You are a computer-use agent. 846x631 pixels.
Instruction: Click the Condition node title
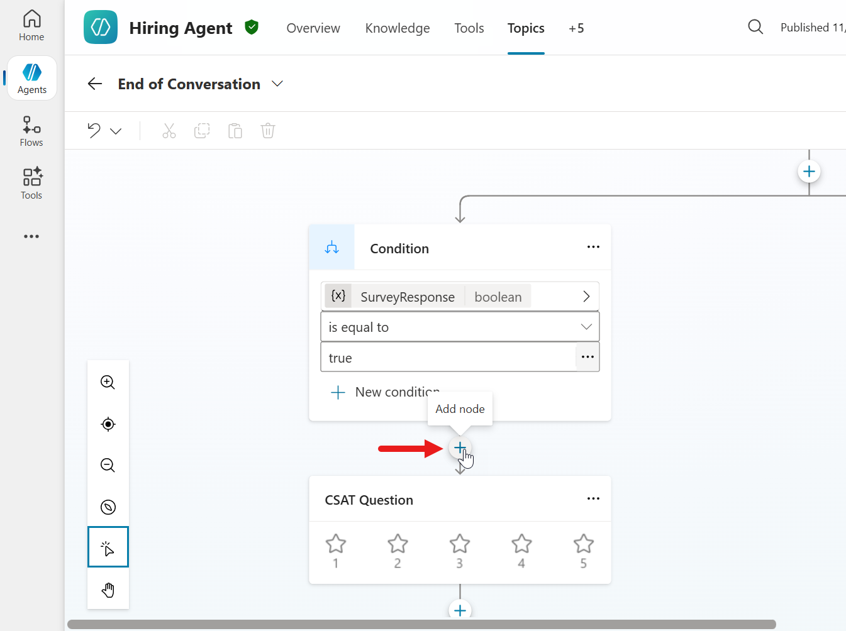click(399, 248)
